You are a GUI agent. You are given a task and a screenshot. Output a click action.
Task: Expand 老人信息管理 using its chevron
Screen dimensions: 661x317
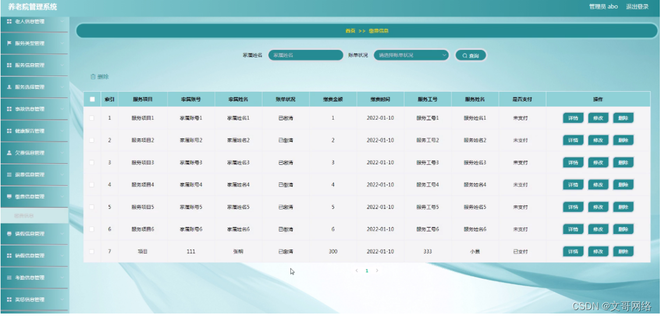62,21
